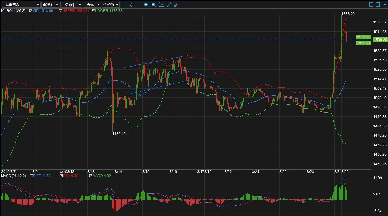Click the chain link icon
Viewport: 388px width, 216px height.
(x=176, y=5)
